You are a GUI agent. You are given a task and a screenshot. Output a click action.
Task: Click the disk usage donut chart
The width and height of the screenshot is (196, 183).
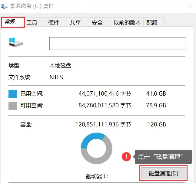point(97,148)
